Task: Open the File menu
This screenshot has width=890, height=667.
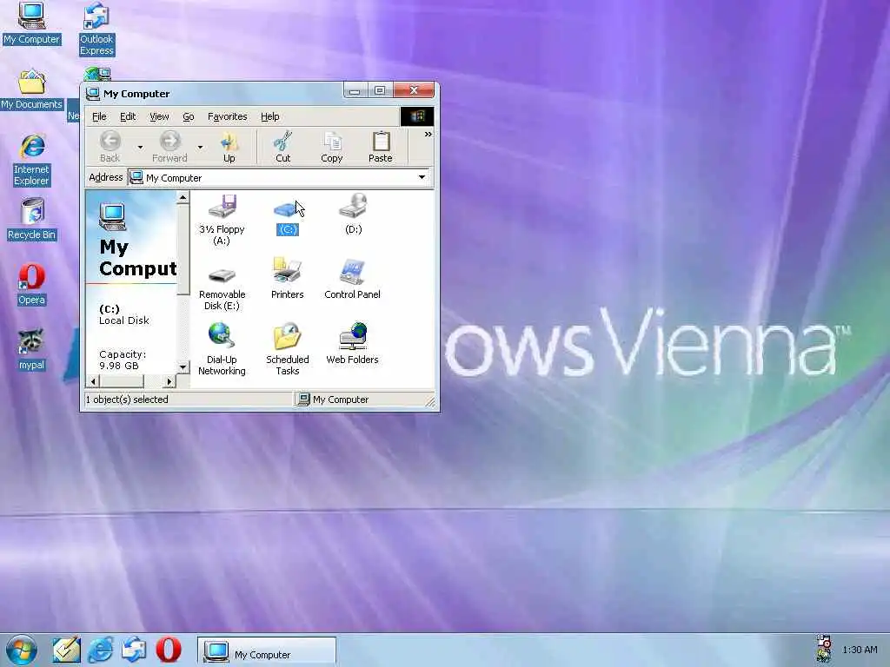Action: point(99,116)
